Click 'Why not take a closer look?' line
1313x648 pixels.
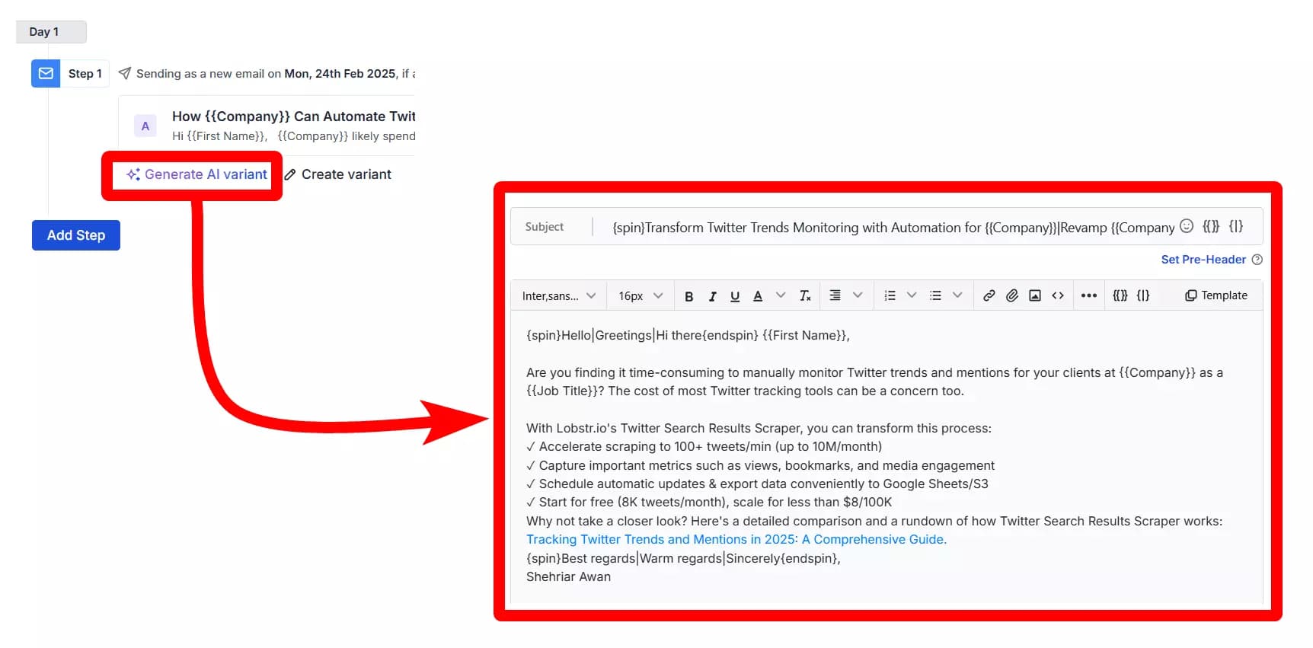pyautogui.click(x=874, y=521)
